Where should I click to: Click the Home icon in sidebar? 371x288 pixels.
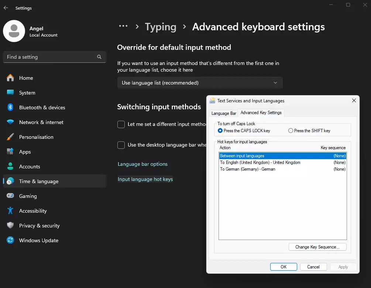(10, 78)
